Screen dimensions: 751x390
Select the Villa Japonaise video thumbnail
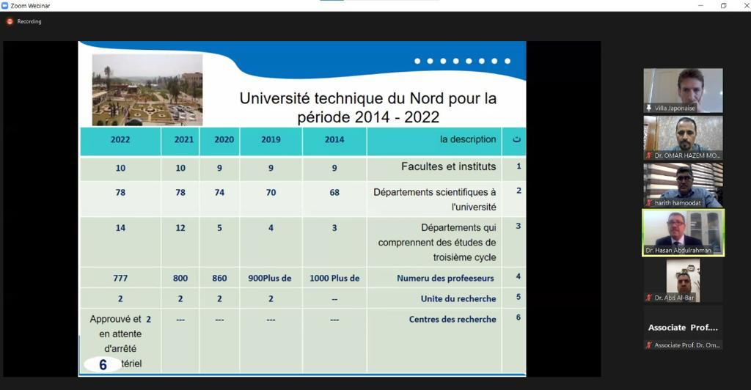[x=683, y=90]
